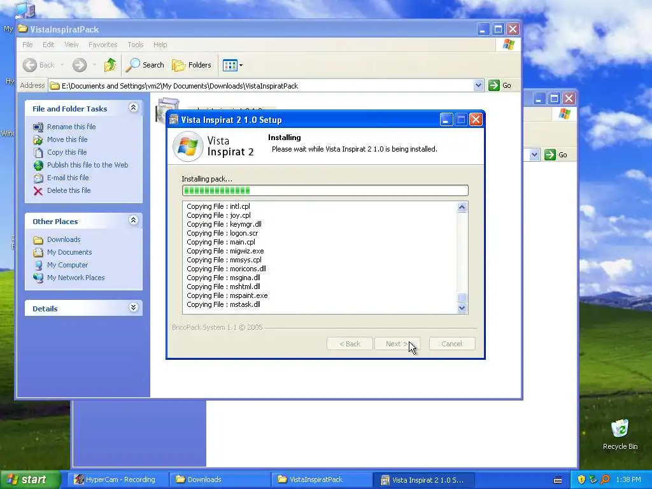Click the Cancel button in Setup
Screen dimensions: 652x489
point(452,344)
